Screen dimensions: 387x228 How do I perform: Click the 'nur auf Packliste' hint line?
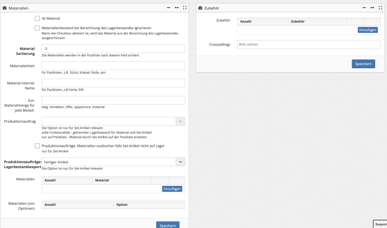click(x=94, y=137)
